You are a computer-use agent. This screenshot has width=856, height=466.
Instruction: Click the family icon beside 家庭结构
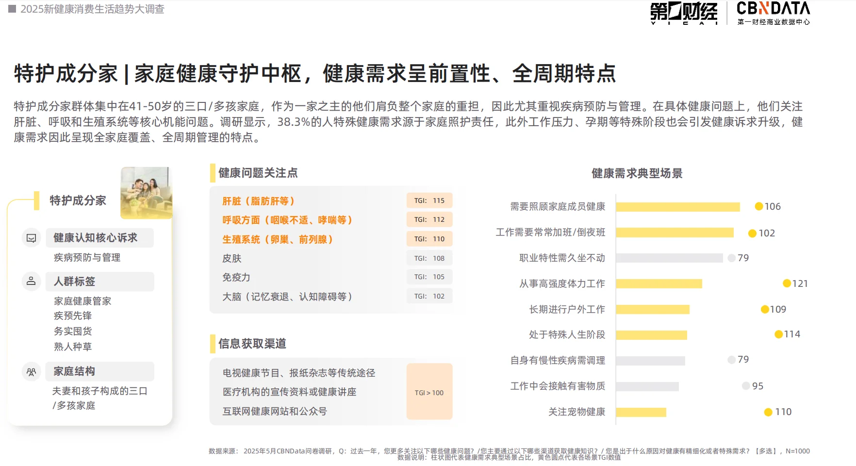[31, 371]
